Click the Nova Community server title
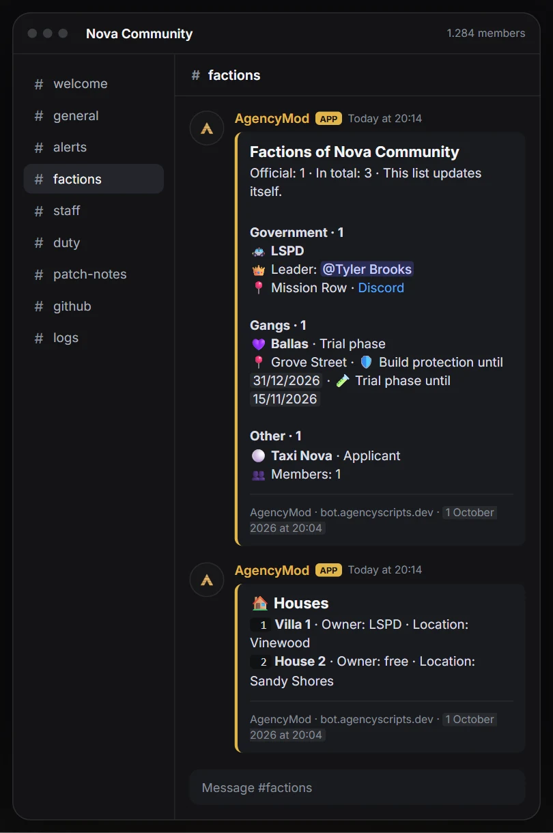 [x=139, y=33]
